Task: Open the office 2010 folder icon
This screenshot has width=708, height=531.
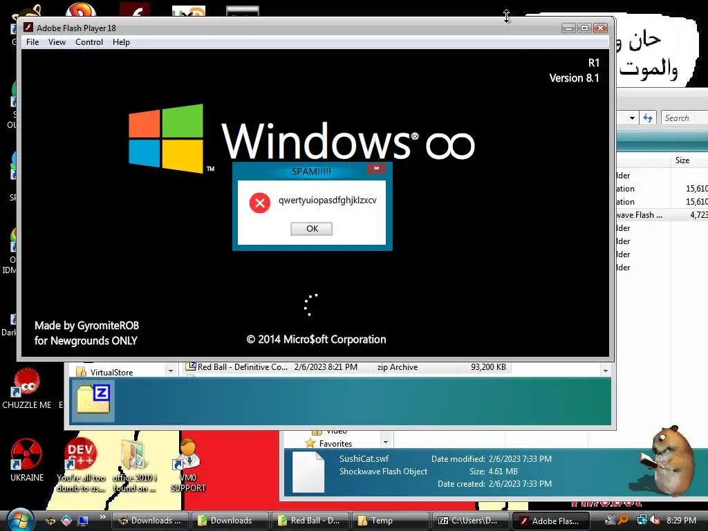Action: [134, 465]
